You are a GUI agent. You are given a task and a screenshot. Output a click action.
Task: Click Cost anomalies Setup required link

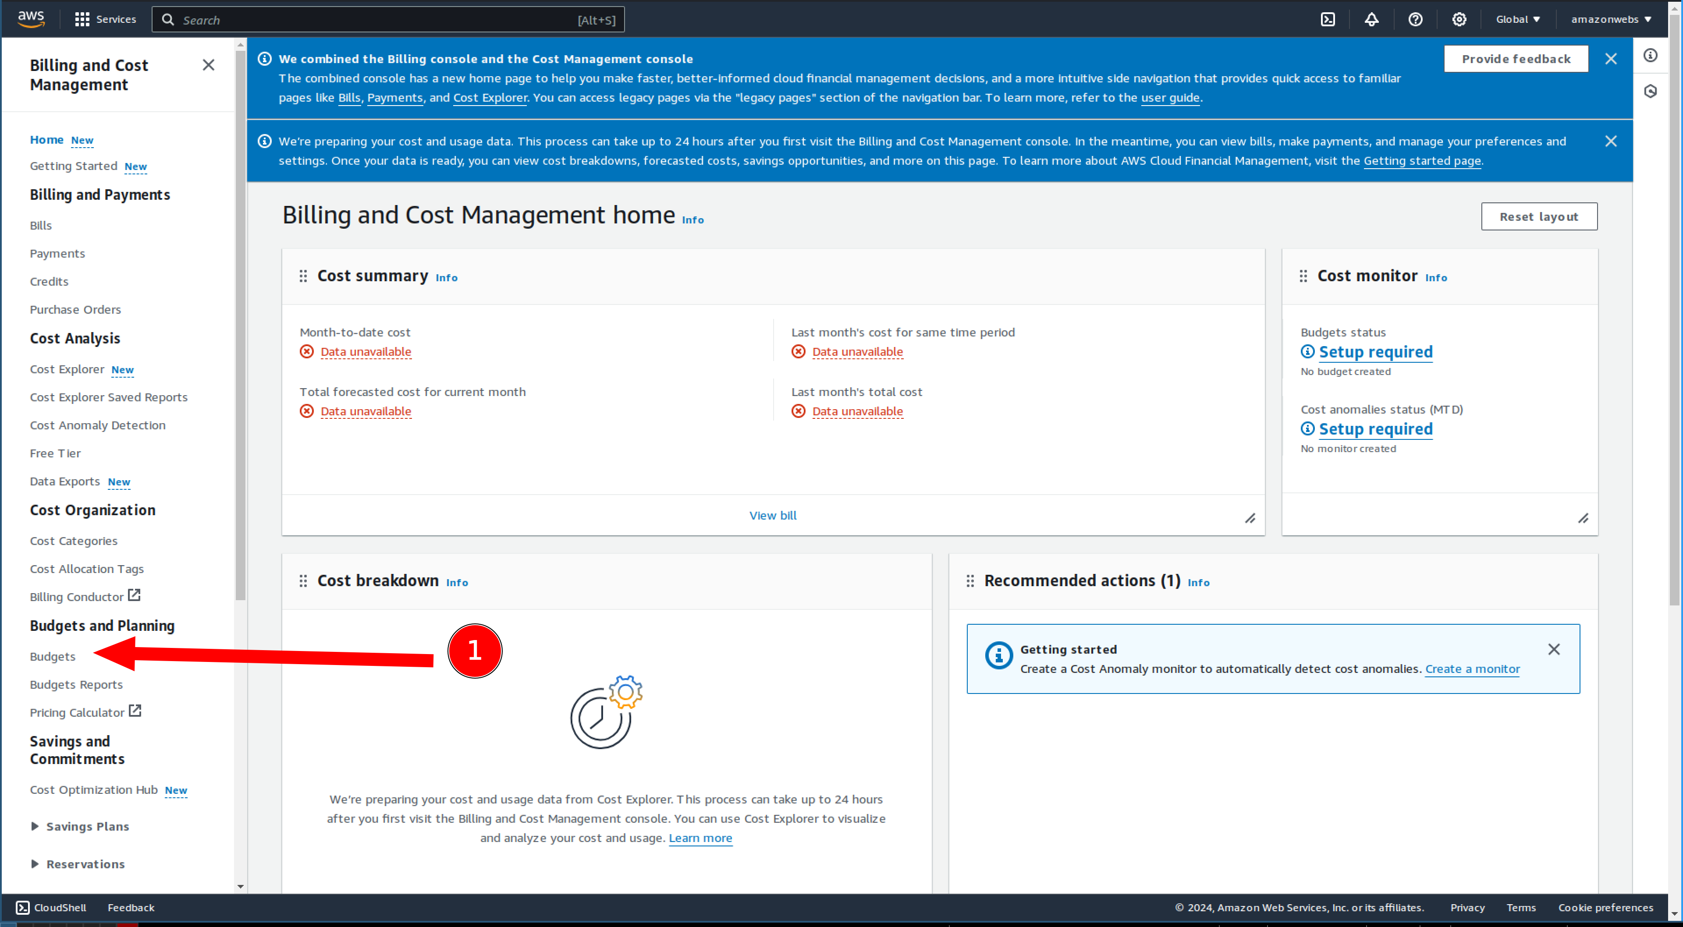click(x=1375, y=429)
